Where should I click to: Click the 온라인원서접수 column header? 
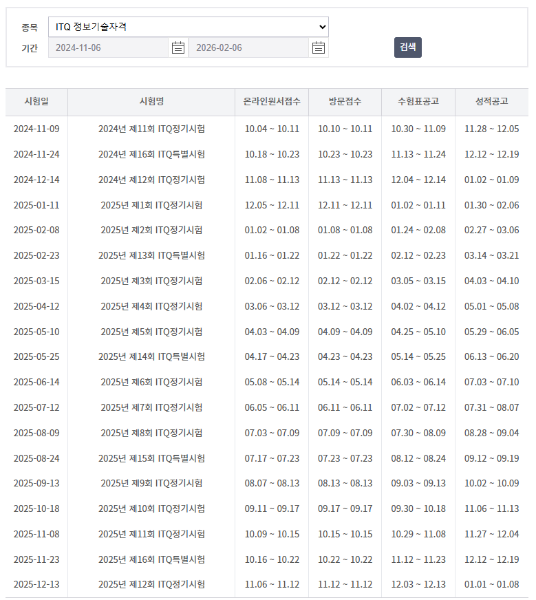pos(272,101)
